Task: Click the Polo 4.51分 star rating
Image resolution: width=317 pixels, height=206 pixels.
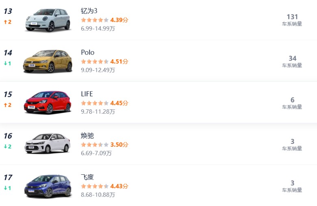Action: [x=104, y=62]
